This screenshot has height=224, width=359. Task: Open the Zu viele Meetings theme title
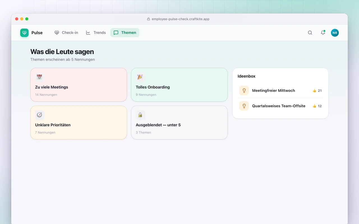[52, 87]
